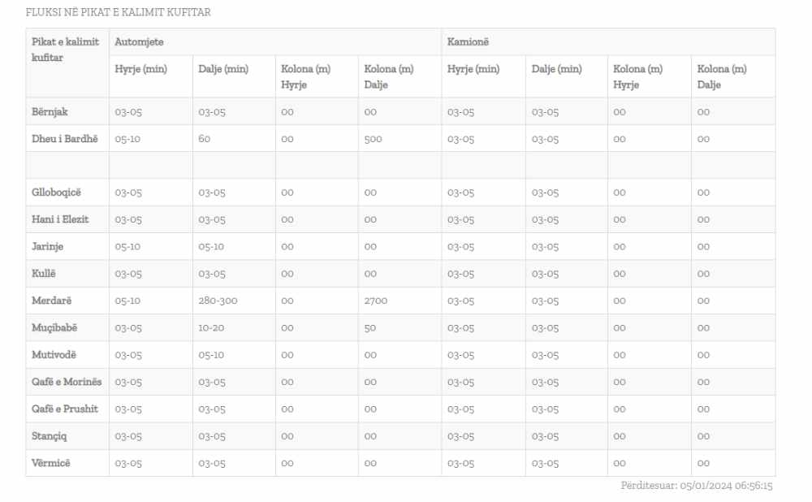
Task: Select the 2700 queue length cell
Action: point(376,301)
